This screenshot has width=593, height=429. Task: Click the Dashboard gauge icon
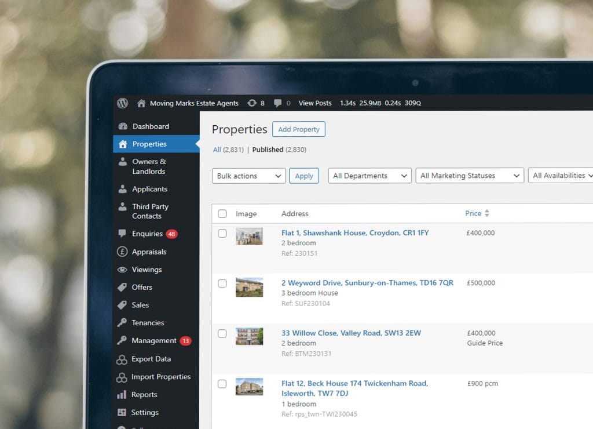123,126
